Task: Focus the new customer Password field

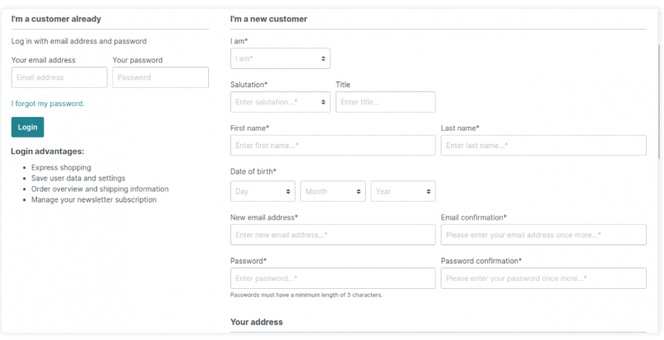Action: point(332,278)
